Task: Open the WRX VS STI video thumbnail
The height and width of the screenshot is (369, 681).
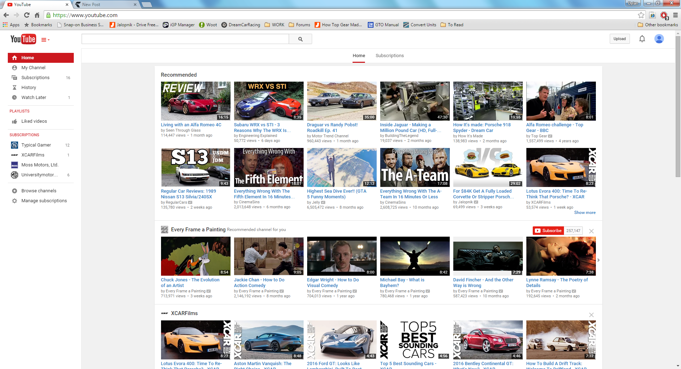Action: (x=268, y=101)
